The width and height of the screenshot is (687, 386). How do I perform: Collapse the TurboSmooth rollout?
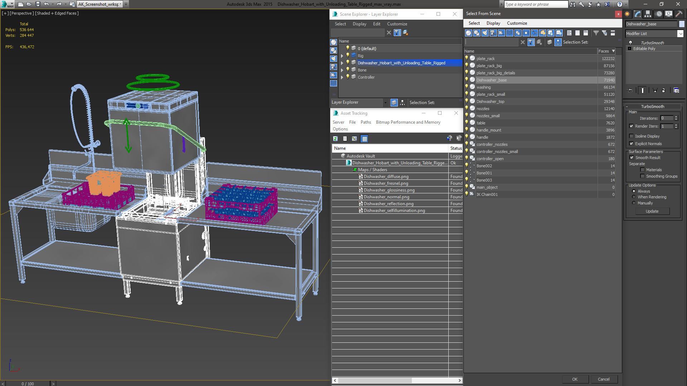coord(627,107)
